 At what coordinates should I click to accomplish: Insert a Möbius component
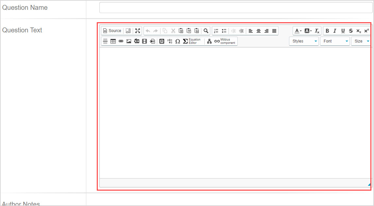(225, 41)
